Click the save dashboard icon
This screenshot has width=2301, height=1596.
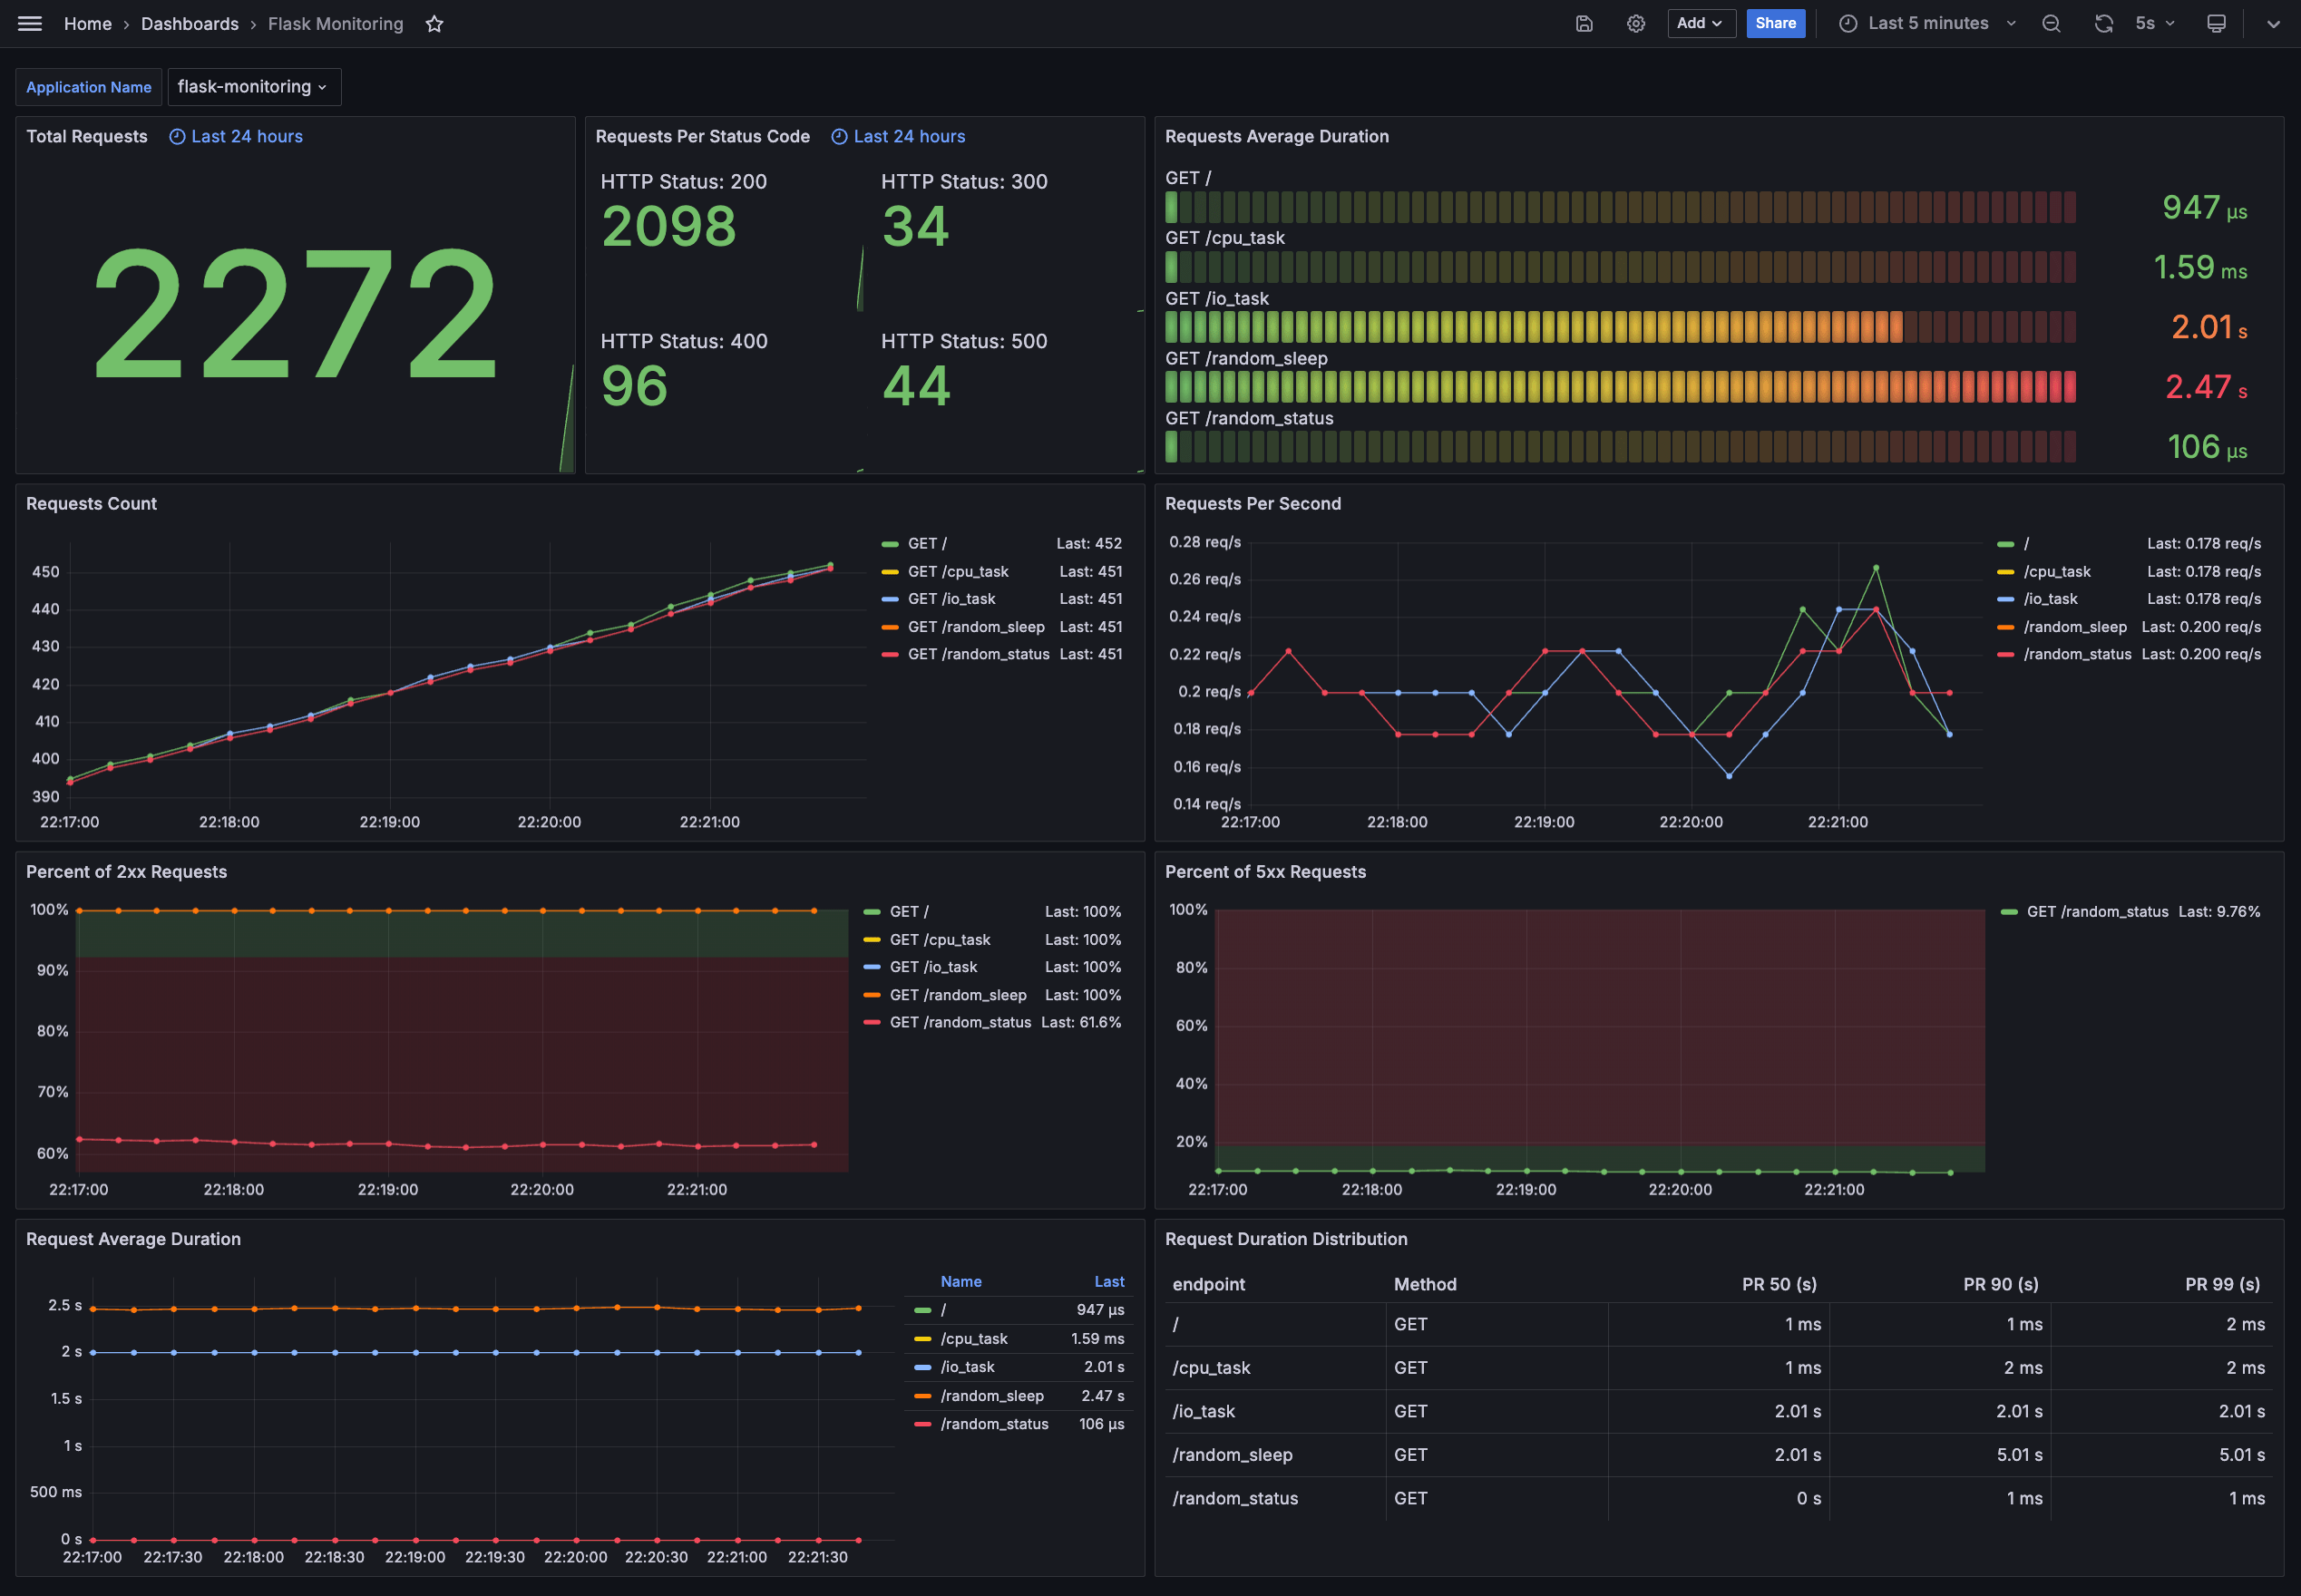click(x=1584, y=24)
